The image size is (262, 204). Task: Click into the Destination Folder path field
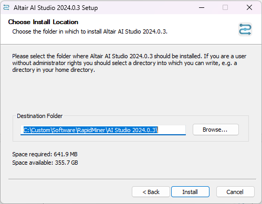103,130
